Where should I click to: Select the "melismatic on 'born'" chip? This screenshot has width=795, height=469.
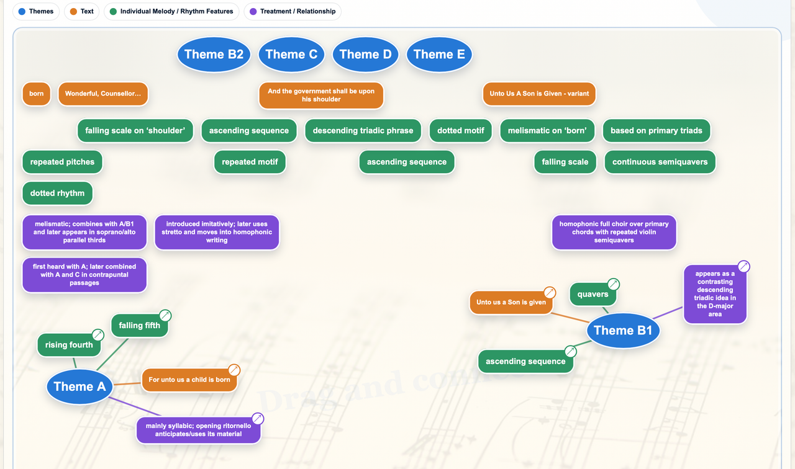pos(547,131)
